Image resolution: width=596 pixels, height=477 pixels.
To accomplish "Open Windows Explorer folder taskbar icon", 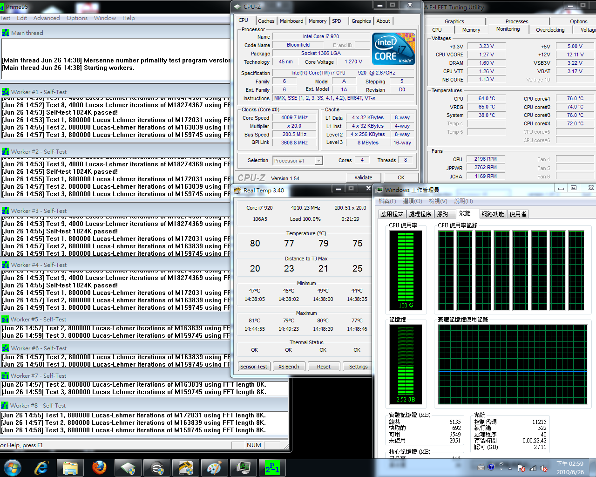I will coord(70,468).
